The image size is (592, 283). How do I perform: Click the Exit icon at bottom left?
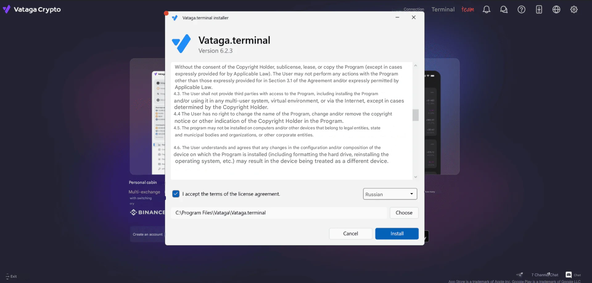[7, 276]
